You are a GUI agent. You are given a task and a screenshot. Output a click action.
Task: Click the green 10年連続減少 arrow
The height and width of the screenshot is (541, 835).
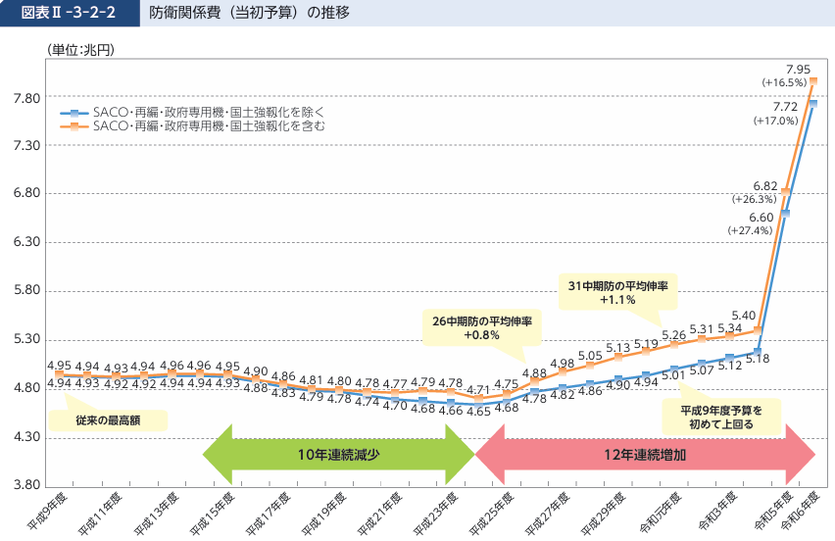(x=338, y=455)
